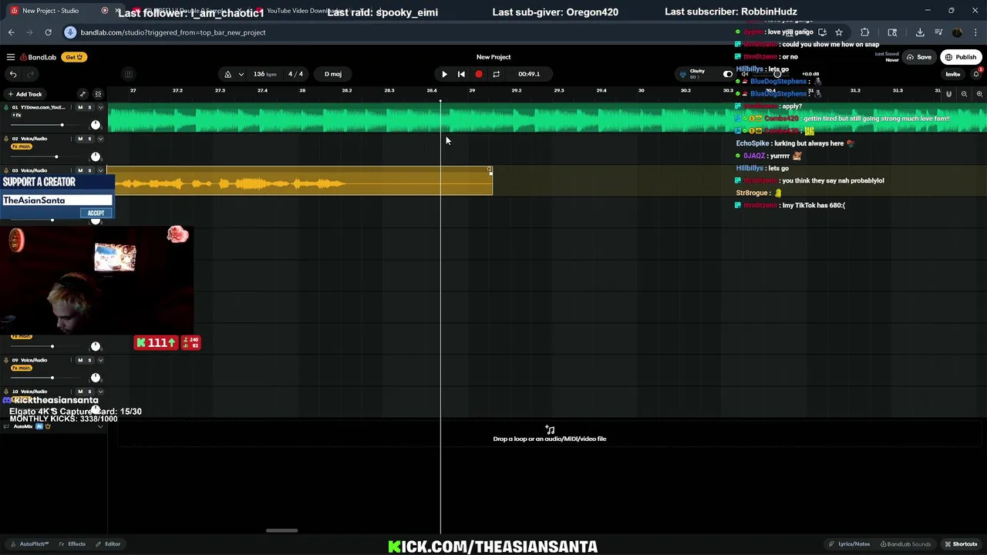Open the notifications bell
987x555 pixels.
tap(976, 74)
